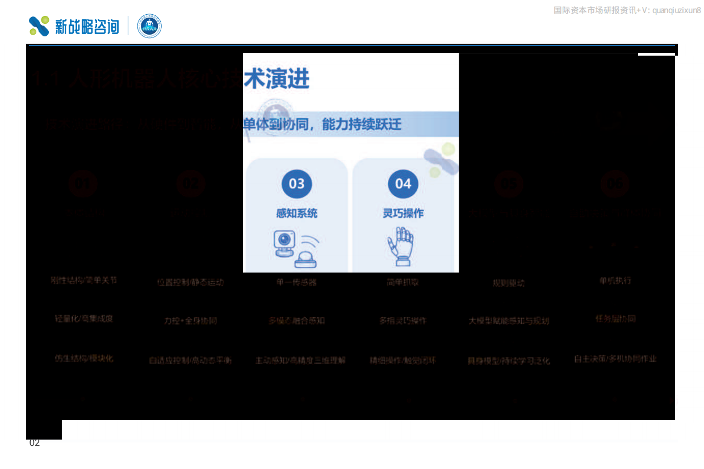Select the 位置控制/静态运动 text
704x469 pixels.
[x=190, y=282]
